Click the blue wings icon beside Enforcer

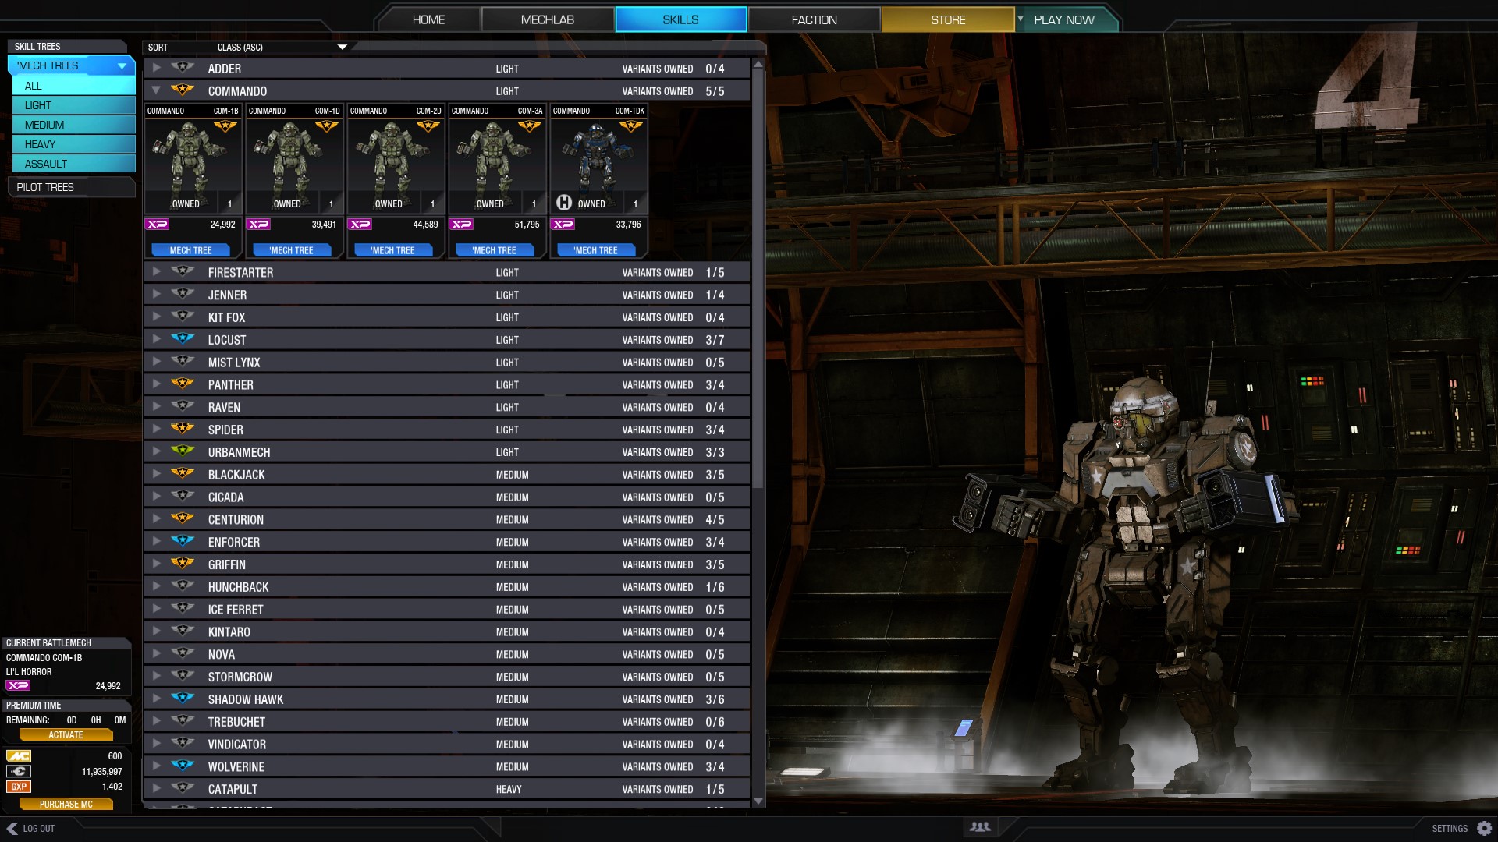click(x=182, y=541)
